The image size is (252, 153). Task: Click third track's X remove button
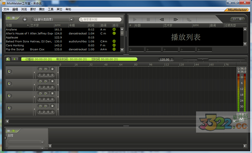pos(52,94)
